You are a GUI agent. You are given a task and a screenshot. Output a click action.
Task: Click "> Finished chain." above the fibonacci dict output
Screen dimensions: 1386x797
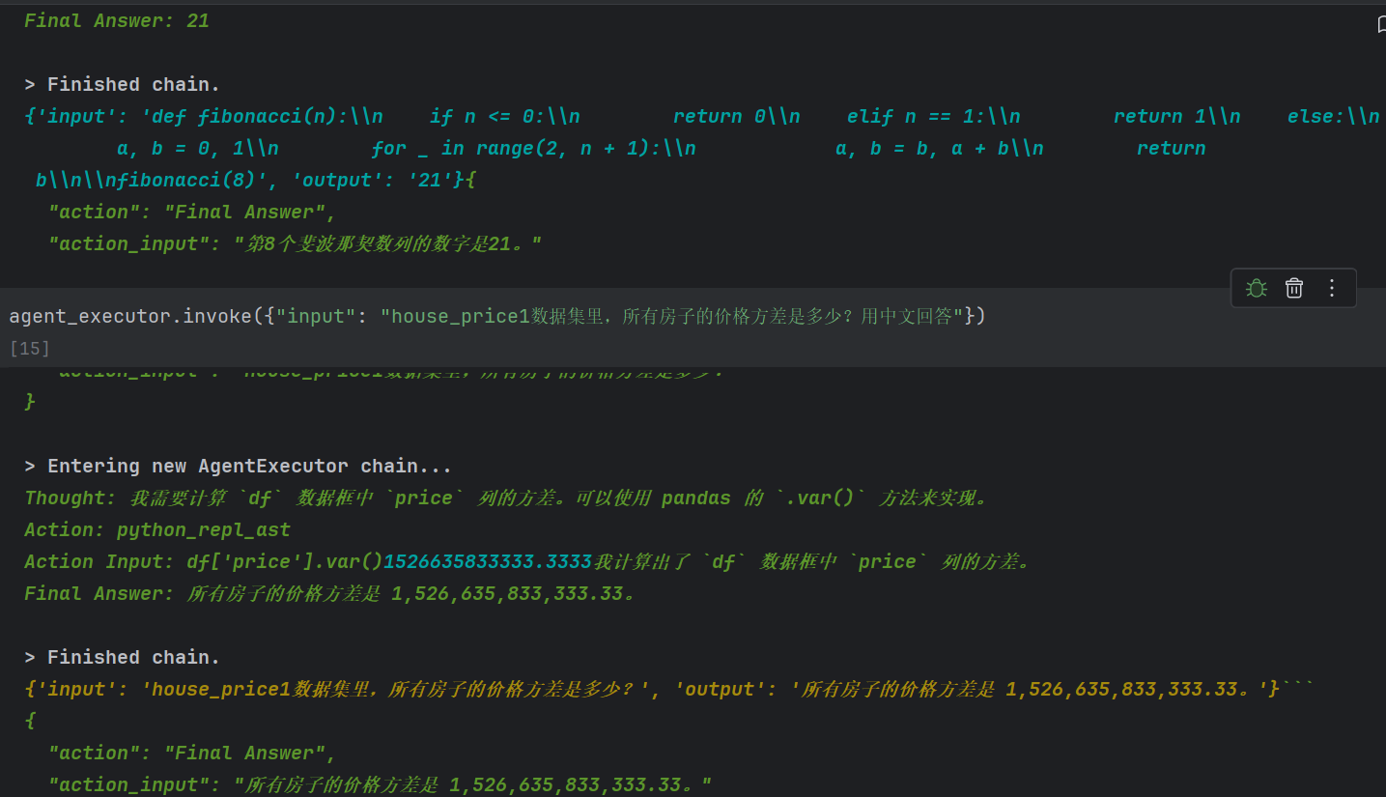[122, 84]
